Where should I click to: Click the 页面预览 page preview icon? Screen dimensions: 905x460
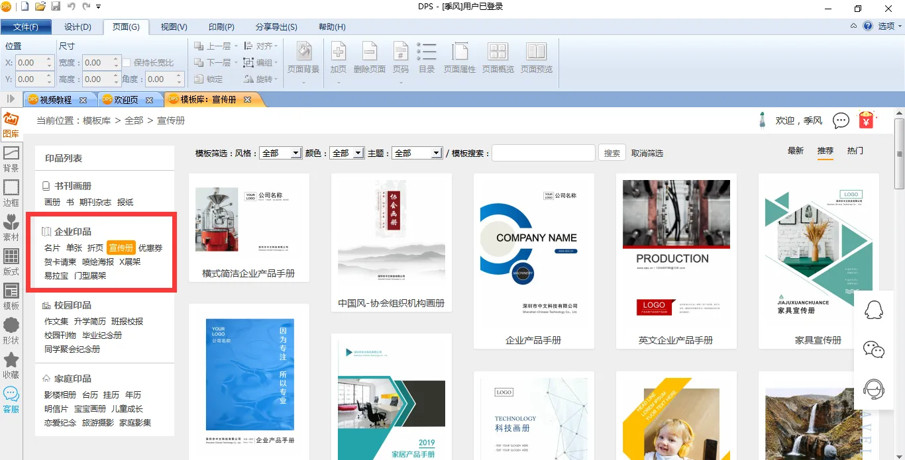(536, 58)
